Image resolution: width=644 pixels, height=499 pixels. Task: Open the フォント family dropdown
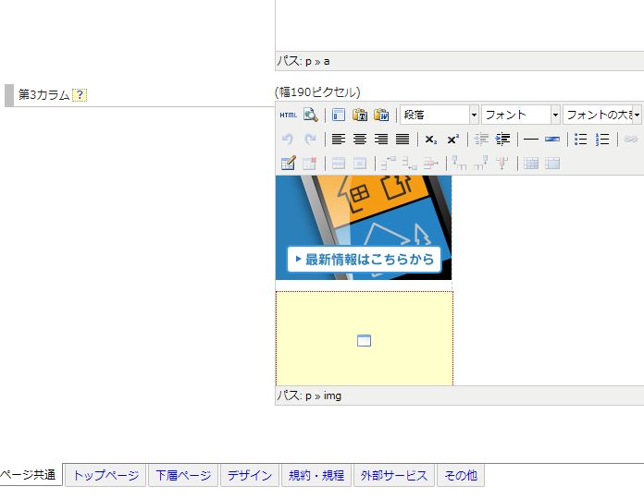coord(520,115)
